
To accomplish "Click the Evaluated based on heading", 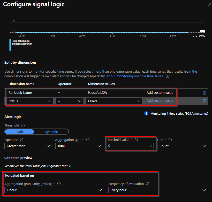I will (19, 175).
